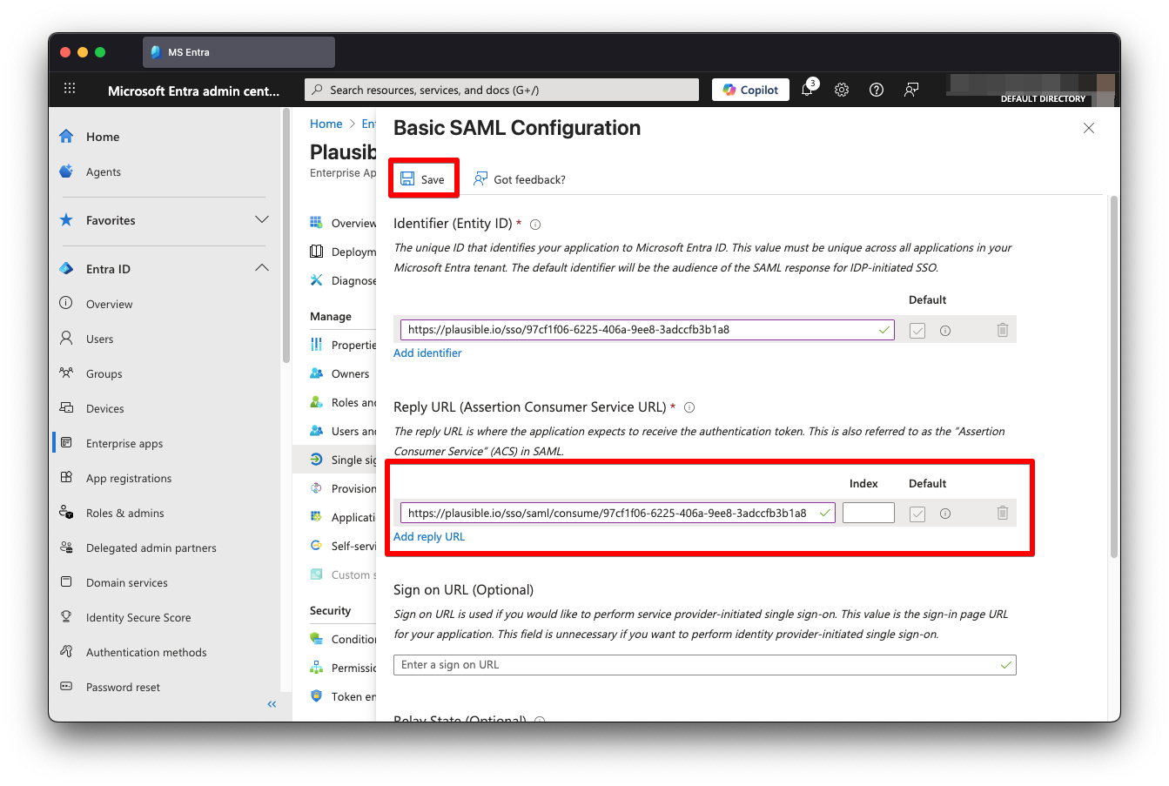Open the portal apps grid menu

[70, 89]
